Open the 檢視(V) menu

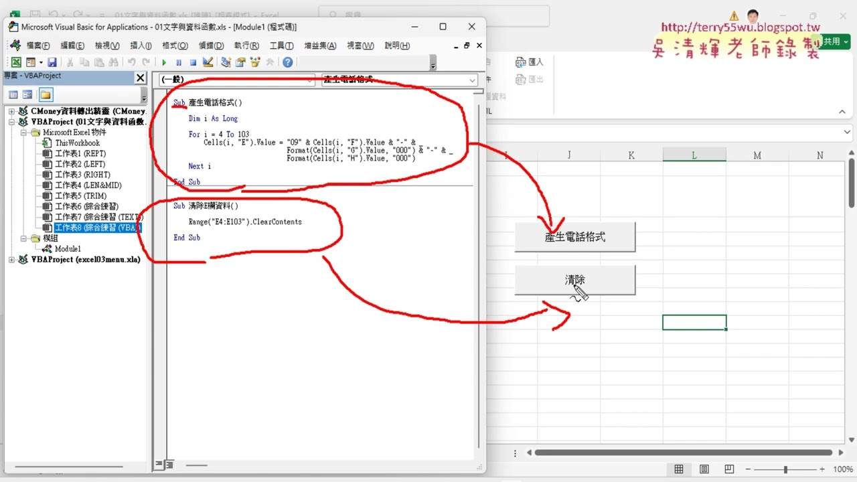107,46
